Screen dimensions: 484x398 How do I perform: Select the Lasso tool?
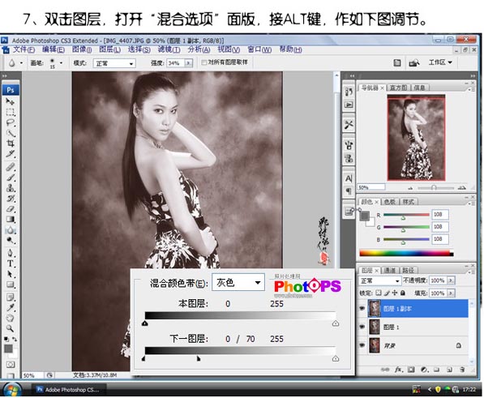click(11, 122)
